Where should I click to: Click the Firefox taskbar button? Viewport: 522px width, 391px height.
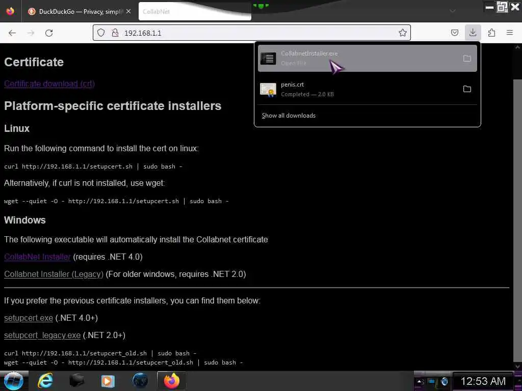[x=171, y=381]
